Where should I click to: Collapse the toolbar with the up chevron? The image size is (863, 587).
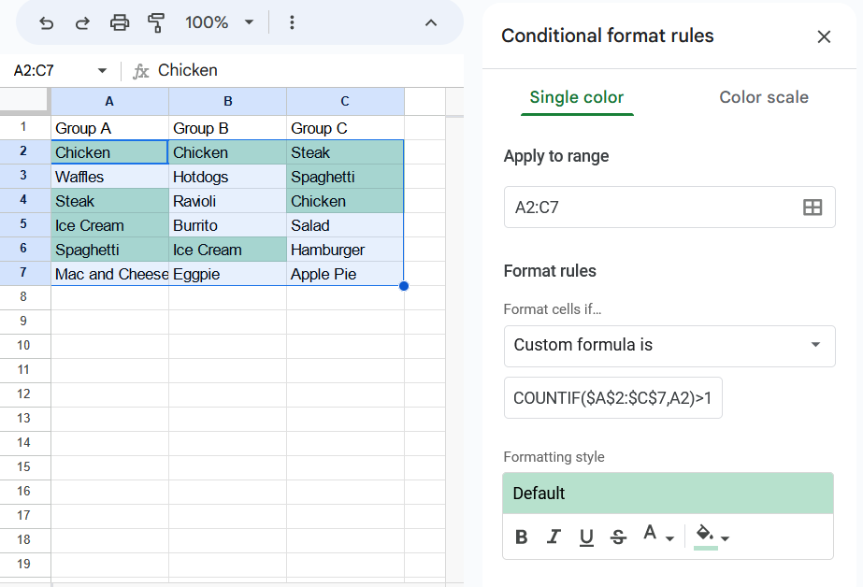[431, 22]
